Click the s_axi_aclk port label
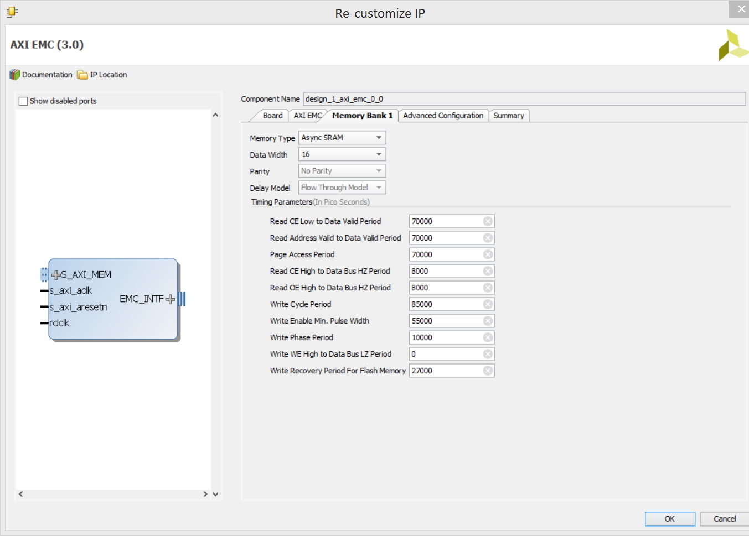The width and height of the screenshot is (749, 536). coord(71,290)
